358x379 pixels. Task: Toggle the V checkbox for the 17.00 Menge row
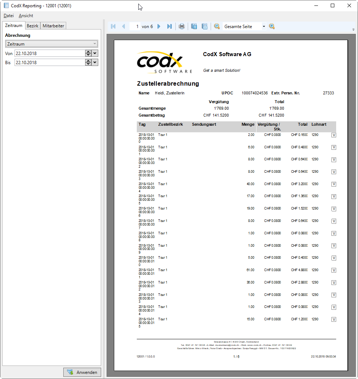click(334, 196)
